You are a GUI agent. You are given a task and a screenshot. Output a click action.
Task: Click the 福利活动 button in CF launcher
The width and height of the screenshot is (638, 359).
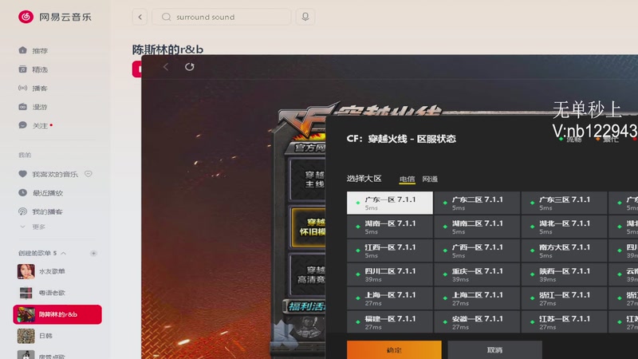tap(305, 306)
